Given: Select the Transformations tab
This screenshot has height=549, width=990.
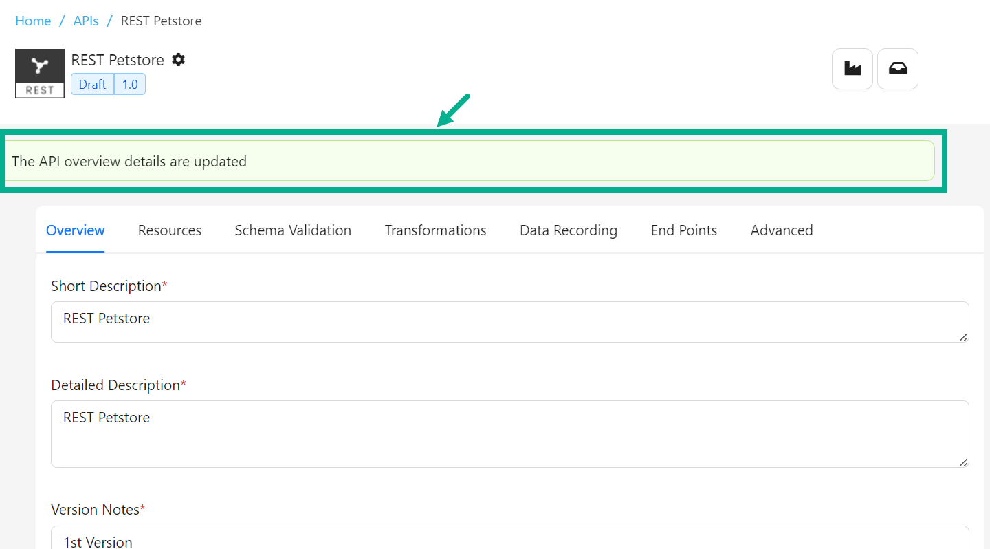Looking at the screenshot, I should tap(435, 230).
